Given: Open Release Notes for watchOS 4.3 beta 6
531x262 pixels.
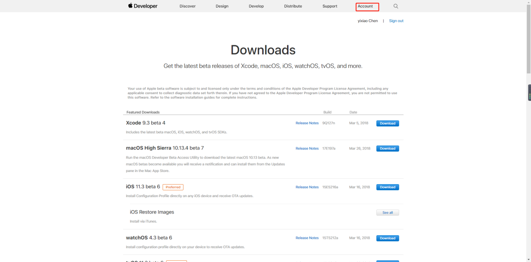Looking at the screenshot, I should [x=307, y=238].
